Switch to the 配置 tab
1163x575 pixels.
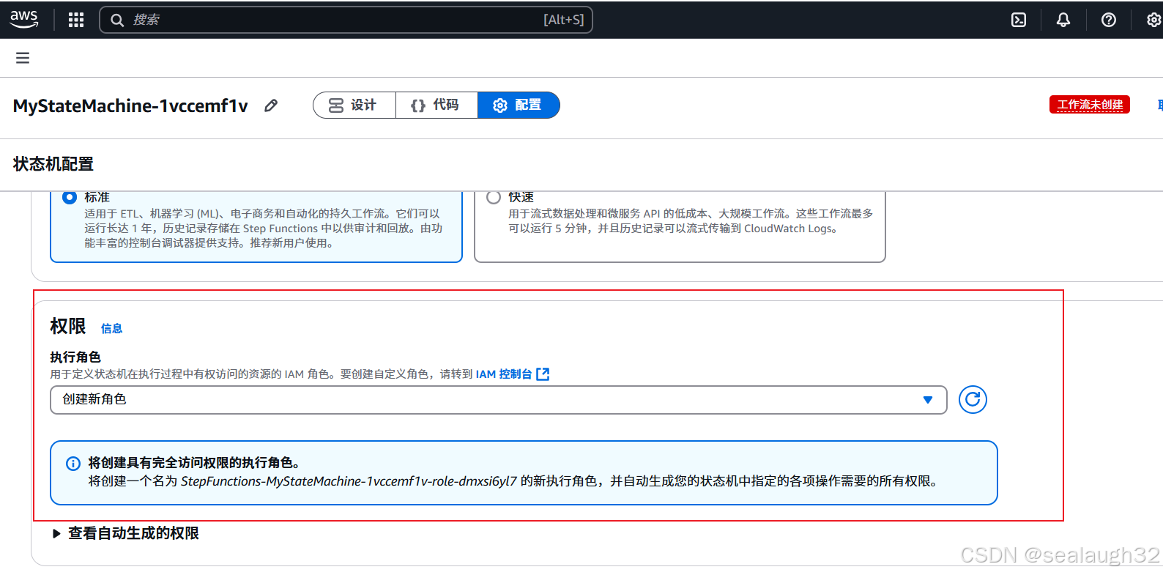point(519,105)
